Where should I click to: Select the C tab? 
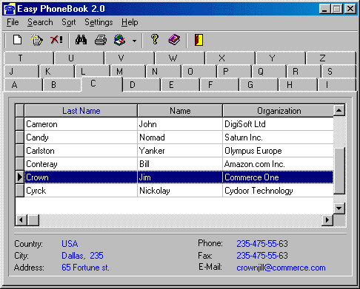click(x=101, y=84)
